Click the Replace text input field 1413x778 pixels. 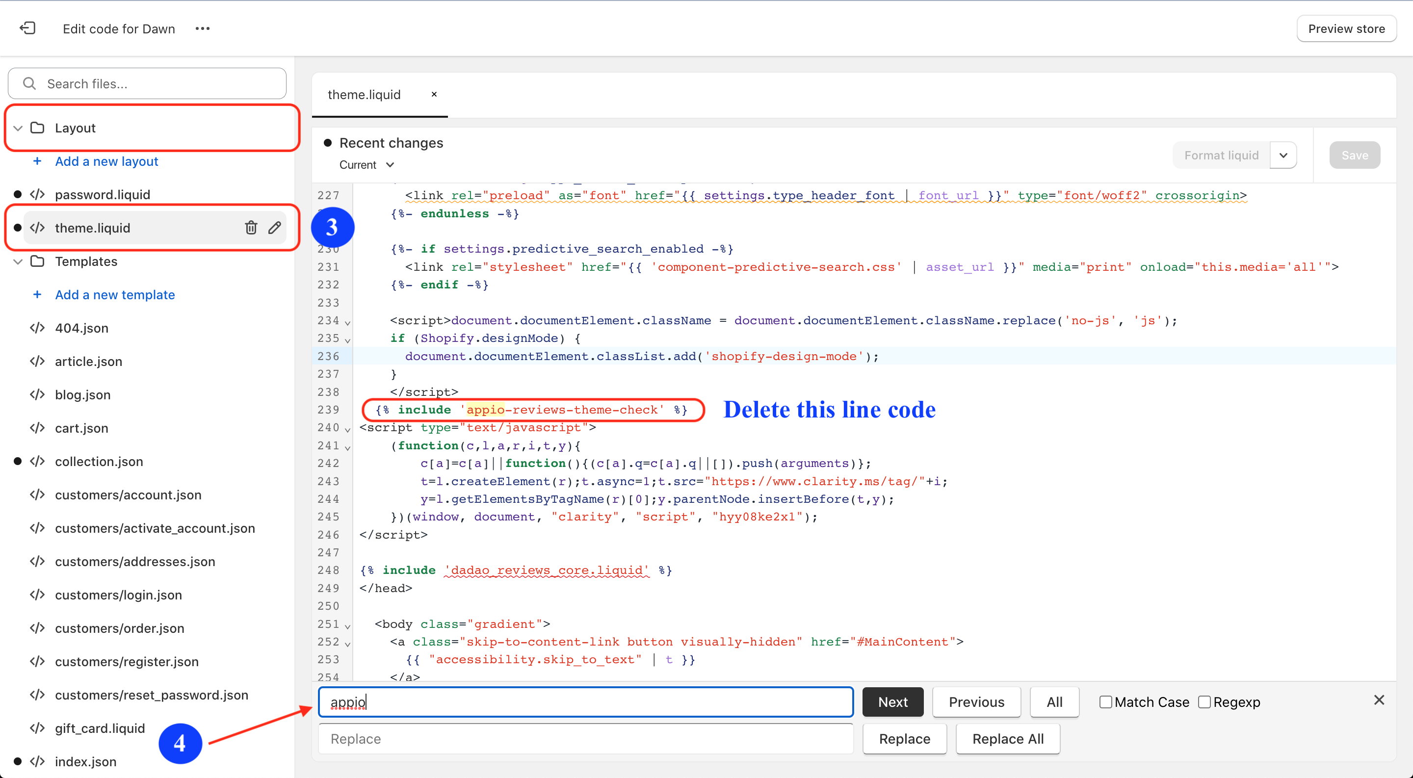coord(585,739)
